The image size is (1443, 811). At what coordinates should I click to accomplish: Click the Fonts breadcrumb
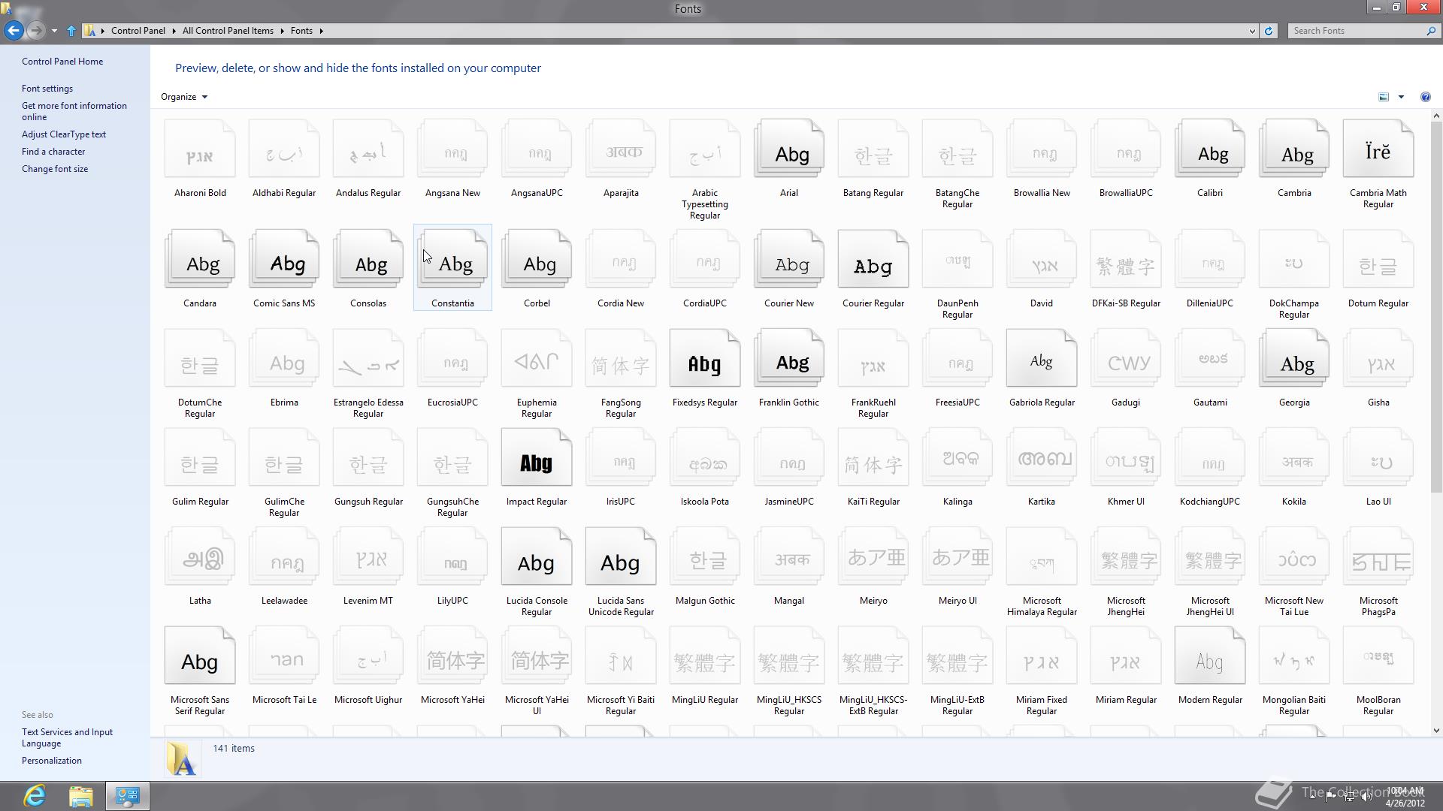[x=301, y=31]
